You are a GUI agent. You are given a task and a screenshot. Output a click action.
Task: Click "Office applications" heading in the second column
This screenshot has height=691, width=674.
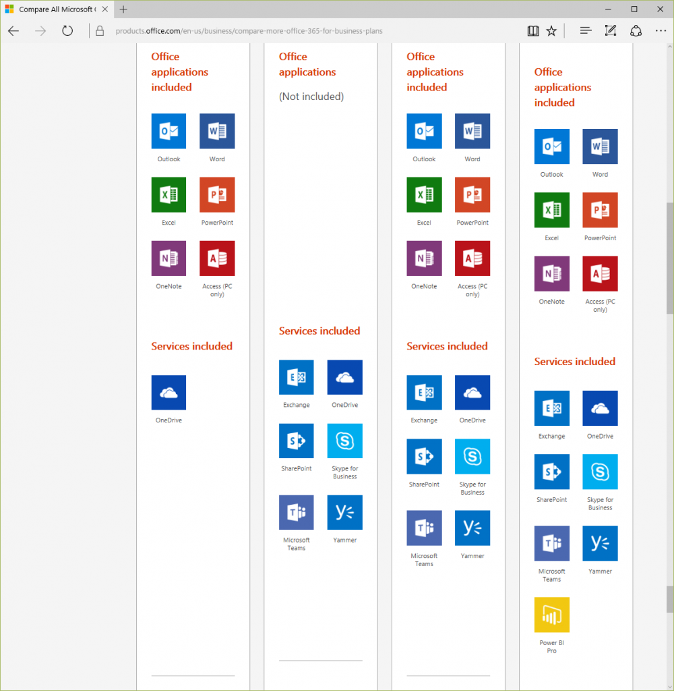click(x=307, y=64)
